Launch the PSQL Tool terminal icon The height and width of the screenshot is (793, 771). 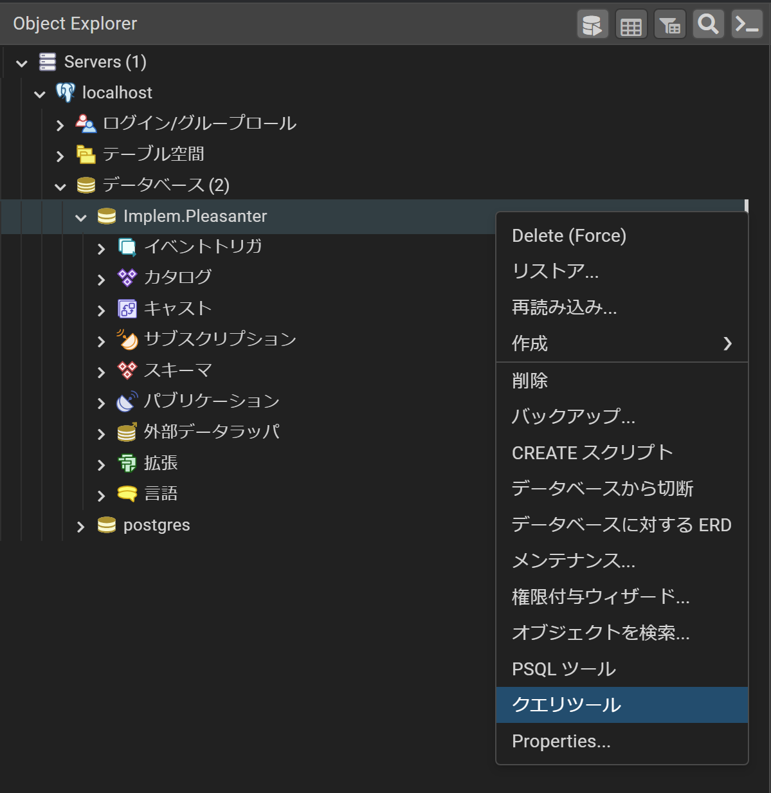[x=747, y=25]
